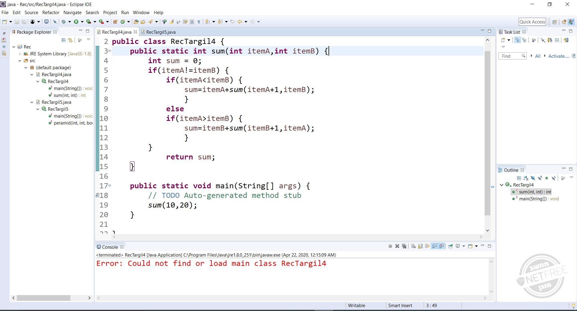Click the Open Type toolbar icon

[136, 22]
